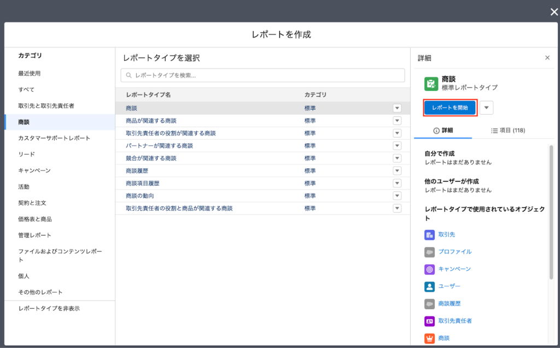
Task: Open the ユーザー object link
Action: (450, 286)
